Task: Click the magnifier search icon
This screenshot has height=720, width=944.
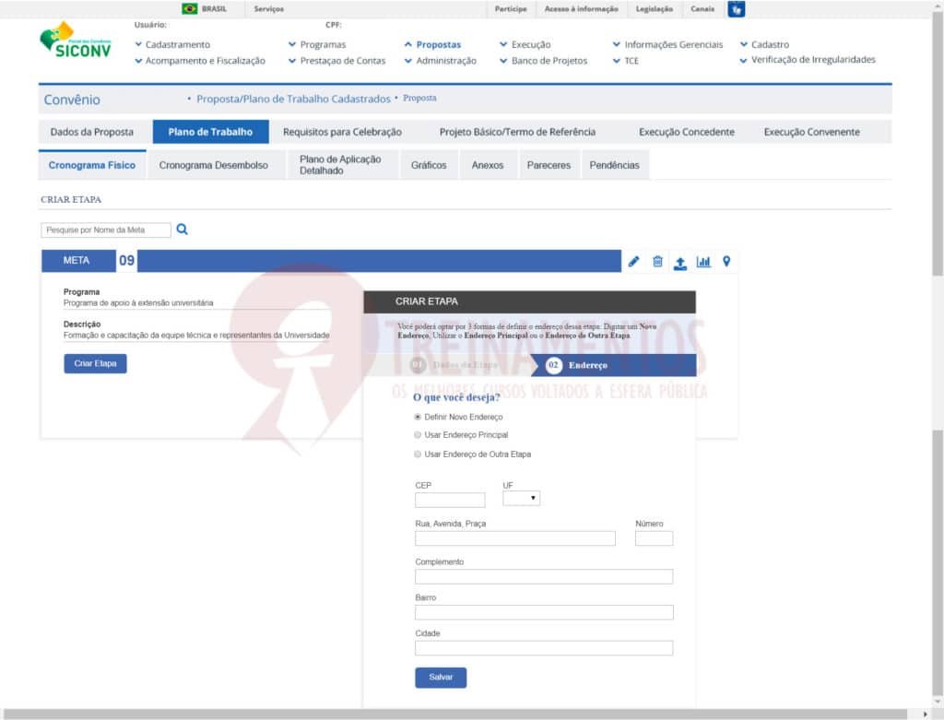Action: pos(182,230)
